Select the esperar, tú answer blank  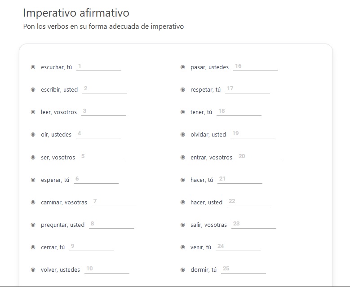pyautogui.click(x=96, y=179)
